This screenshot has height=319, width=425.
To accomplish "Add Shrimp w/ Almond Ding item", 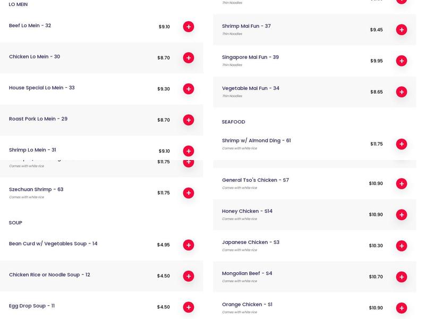I will pyautogui.click(x=402, y=144).
